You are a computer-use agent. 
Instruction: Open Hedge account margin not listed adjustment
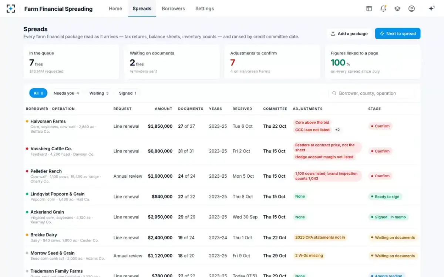coord(324,157)
